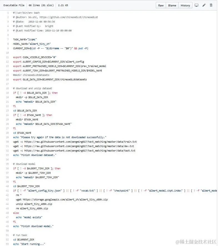Open the Raw file view
Viewport: 218px width, 246px height.
pos(161,5)
